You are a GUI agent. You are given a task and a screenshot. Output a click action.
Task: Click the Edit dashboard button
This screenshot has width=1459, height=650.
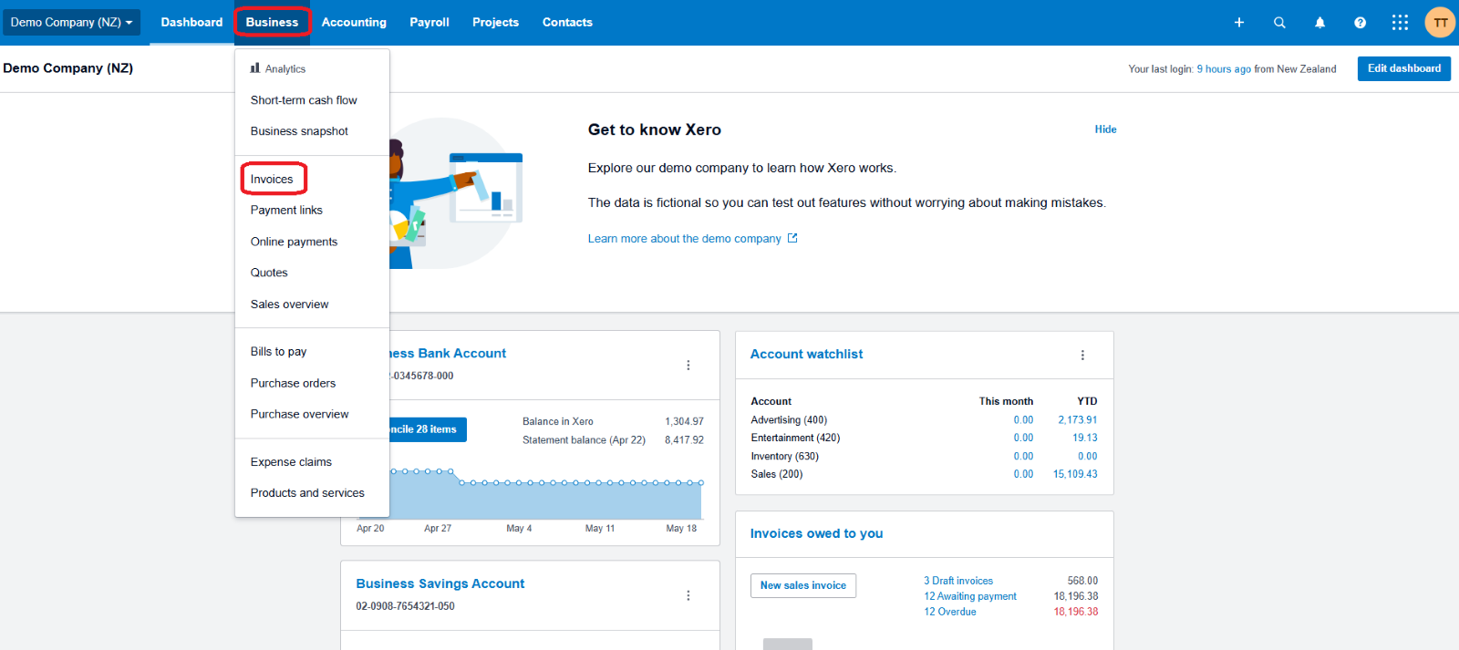1403,68
